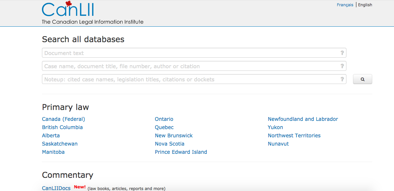Viewport: 394px width, 191px height.
Task: Click the magnifying glass search button
Action: 362,79
